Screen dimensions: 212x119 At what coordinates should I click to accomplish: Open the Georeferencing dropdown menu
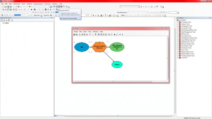click(122, 12)
